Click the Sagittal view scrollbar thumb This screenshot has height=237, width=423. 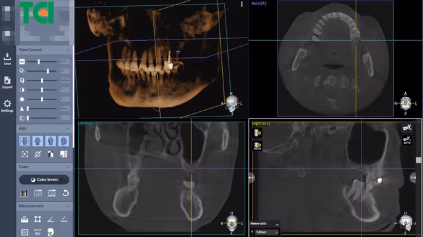[418, 160]
